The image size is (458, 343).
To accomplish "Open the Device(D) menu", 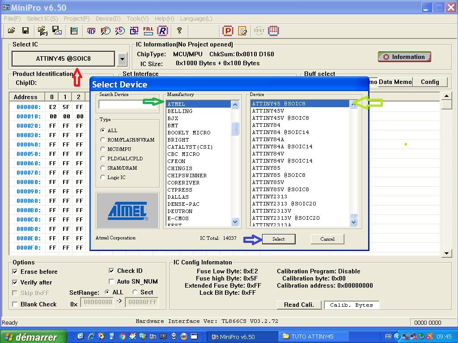I will (x=108, y=19).
